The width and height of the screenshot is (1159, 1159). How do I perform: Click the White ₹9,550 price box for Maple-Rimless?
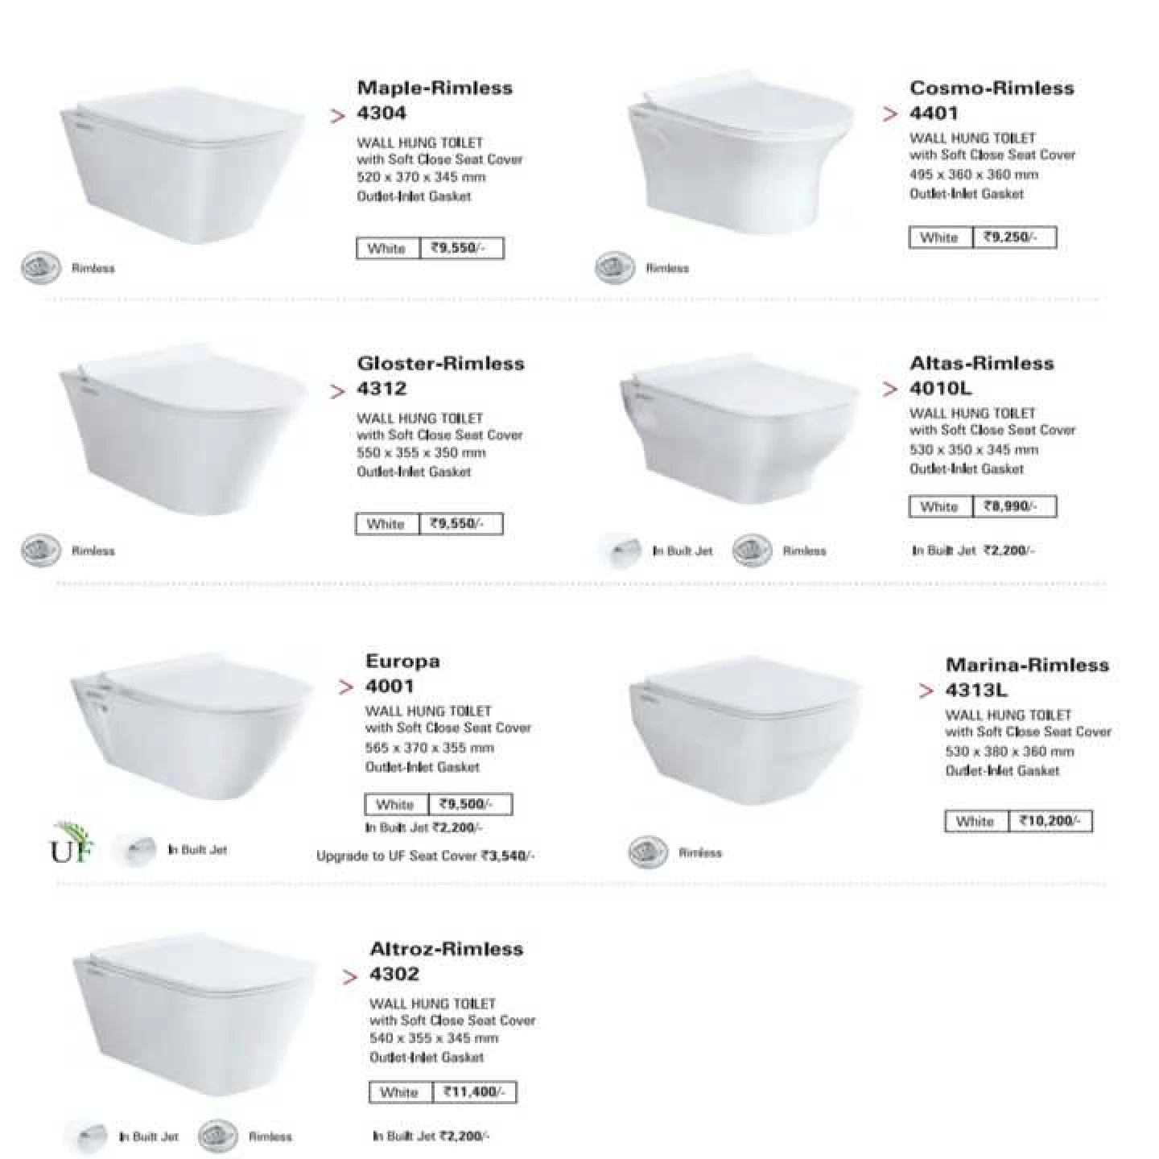coord(430,248)
